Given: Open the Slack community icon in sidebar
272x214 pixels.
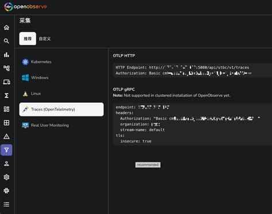Looking at the screenshot, I should 6,190.
